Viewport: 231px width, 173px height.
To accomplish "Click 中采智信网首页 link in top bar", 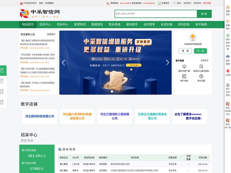I will [30, 3].
